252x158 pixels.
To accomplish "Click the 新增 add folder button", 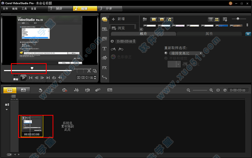I will click(x=118, y=19).
